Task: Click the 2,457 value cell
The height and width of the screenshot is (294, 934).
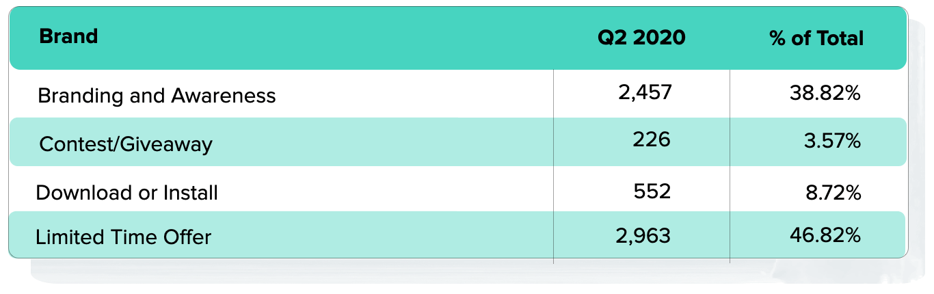Action: tap(645, 92)
